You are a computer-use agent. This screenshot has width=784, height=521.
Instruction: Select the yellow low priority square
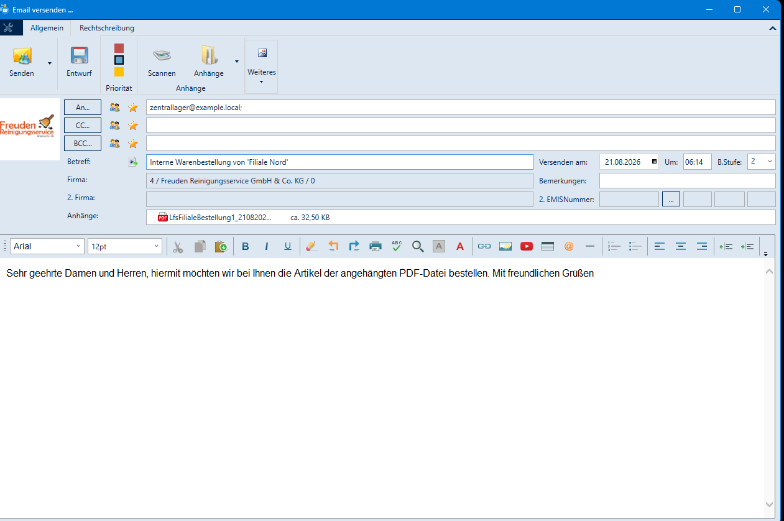click(119, 72)
